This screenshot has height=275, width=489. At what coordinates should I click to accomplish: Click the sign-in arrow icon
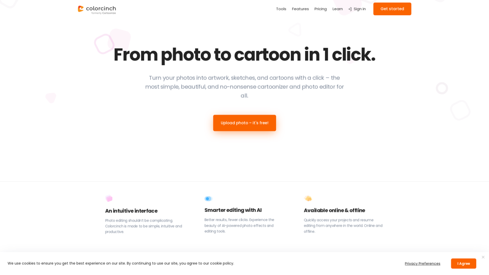pos(350,9)
